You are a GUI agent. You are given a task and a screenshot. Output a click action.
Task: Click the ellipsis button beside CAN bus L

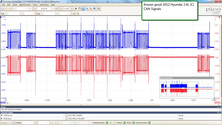click(66, 118)
